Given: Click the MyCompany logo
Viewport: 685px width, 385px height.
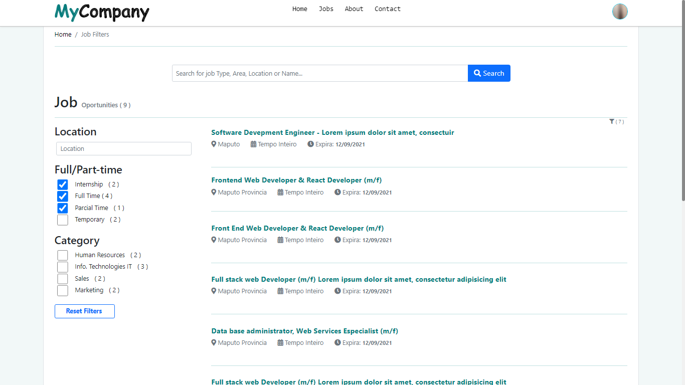Looking at the screenshot, I should point(102,12).
